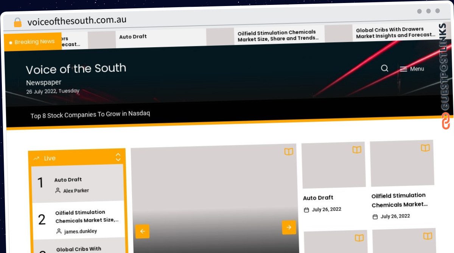454x253 pixels.
Task: Click the down chevron in Live panel
Action: pyautogui.click(x=118, y=160)
